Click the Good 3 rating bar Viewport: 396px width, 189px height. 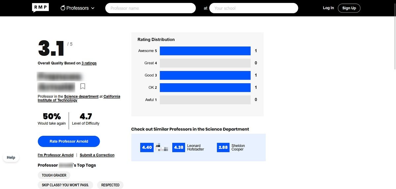(x=205, y=75)
